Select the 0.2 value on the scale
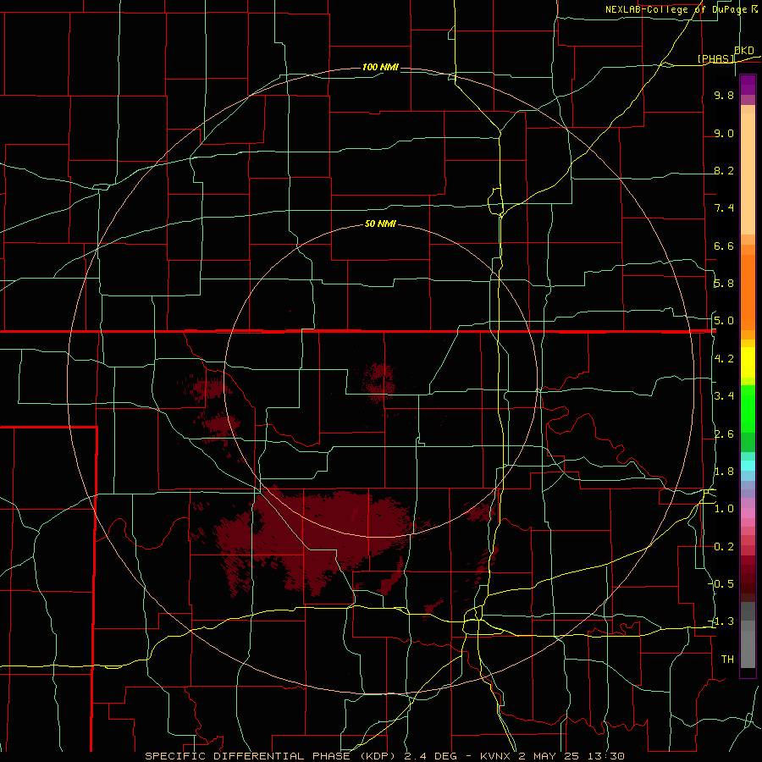The image size is (762, 762). [724, 547]
